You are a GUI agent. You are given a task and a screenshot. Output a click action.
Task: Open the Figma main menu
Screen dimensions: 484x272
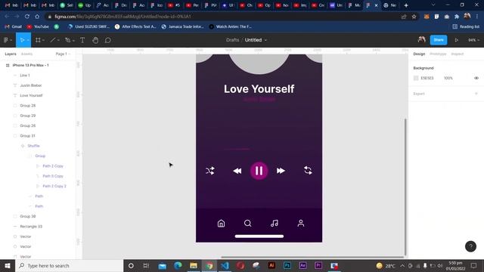[6, 40]
